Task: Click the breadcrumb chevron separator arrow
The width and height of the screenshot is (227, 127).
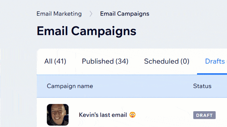Action: (91, 14)
